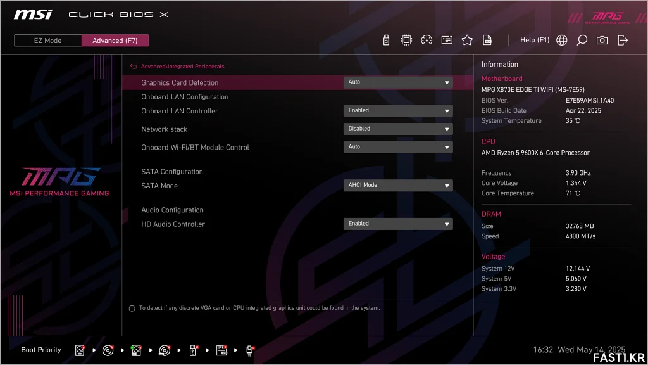Screen dimensions: 648x365
Task: Click the Advanced\Integrated Peripherals breadcrumb
Action: tap(183, 66)
